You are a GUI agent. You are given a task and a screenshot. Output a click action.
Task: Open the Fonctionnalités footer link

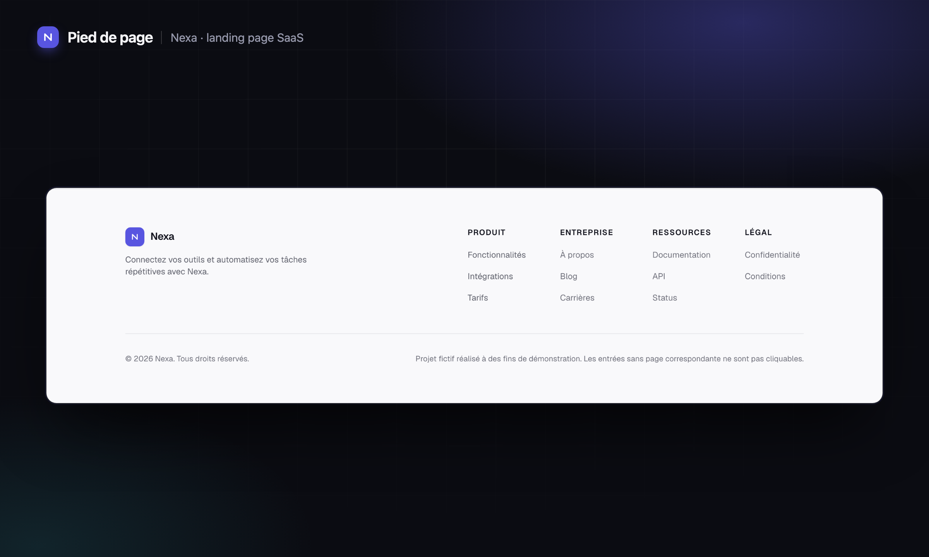coord(497,255)
